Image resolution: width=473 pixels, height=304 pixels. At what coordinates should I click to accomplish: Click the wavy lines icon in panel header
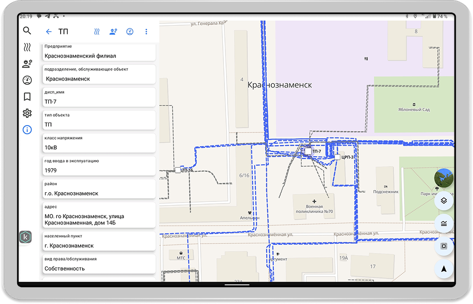[x=97, y=32]
